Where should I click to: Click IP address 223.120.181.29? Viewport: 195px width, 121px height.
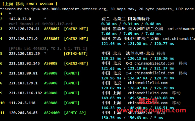point(24,54)
